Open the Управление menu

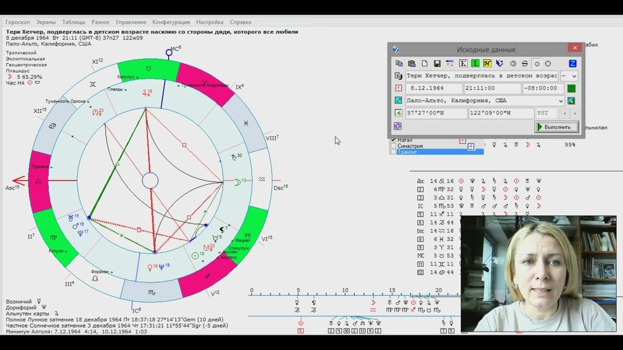click(x=131, y=22)
